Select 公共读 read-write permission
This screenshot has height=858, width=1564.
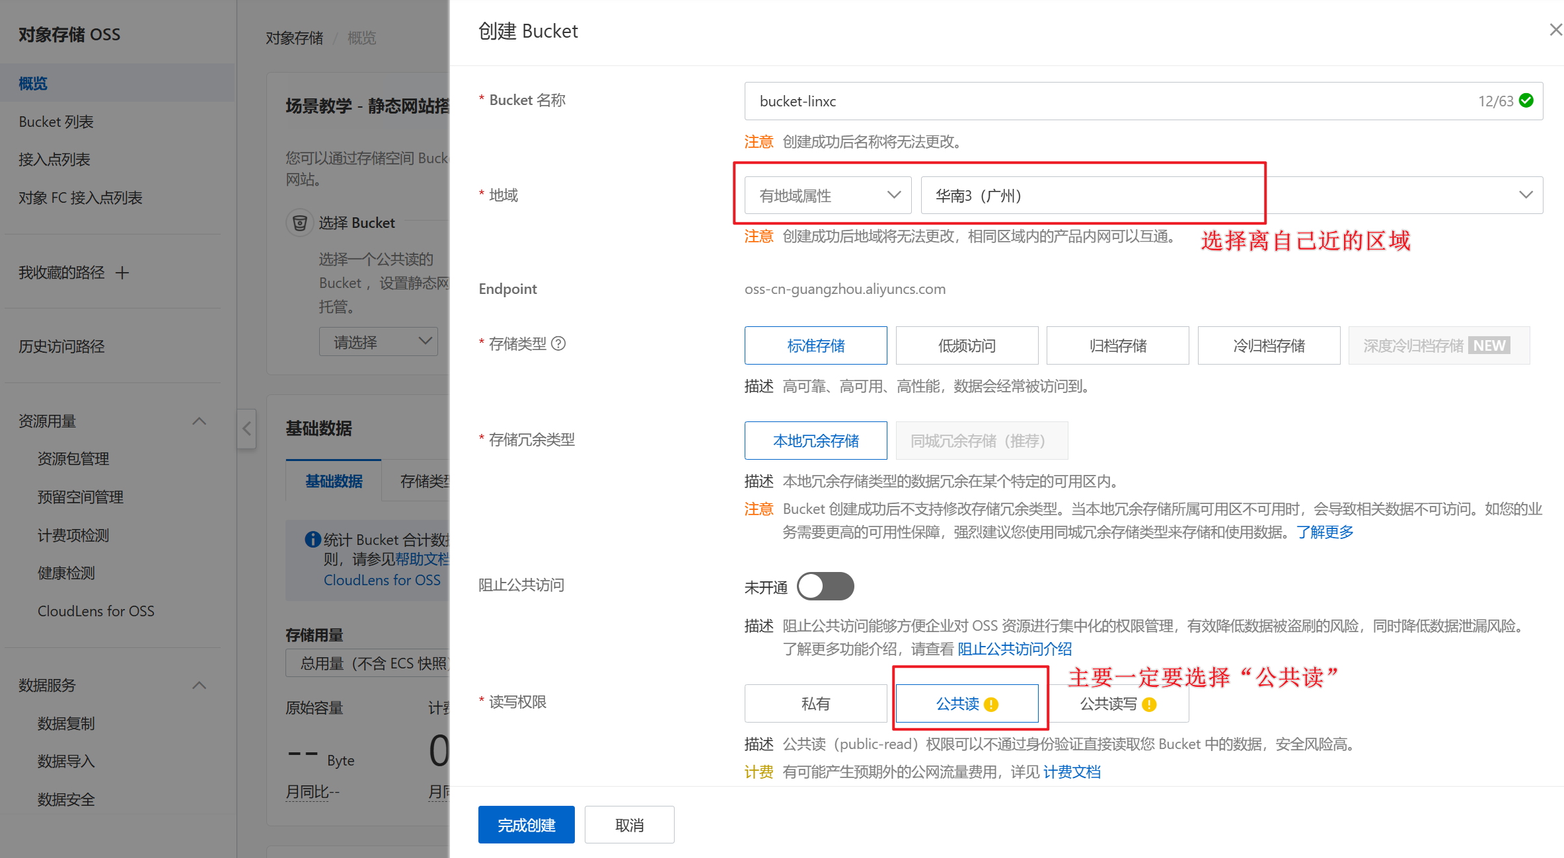pos(967,703)
